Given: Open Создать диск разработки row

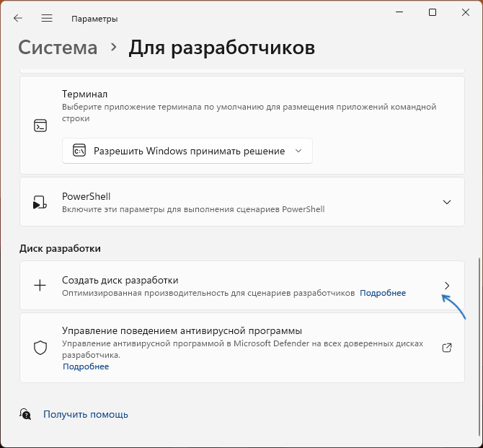Looking at the screenshot, I should click(x=242, y=286).
